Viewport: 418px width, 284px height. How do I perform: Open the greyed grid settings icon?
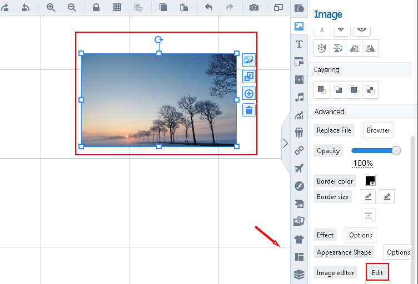pos(138,7)
